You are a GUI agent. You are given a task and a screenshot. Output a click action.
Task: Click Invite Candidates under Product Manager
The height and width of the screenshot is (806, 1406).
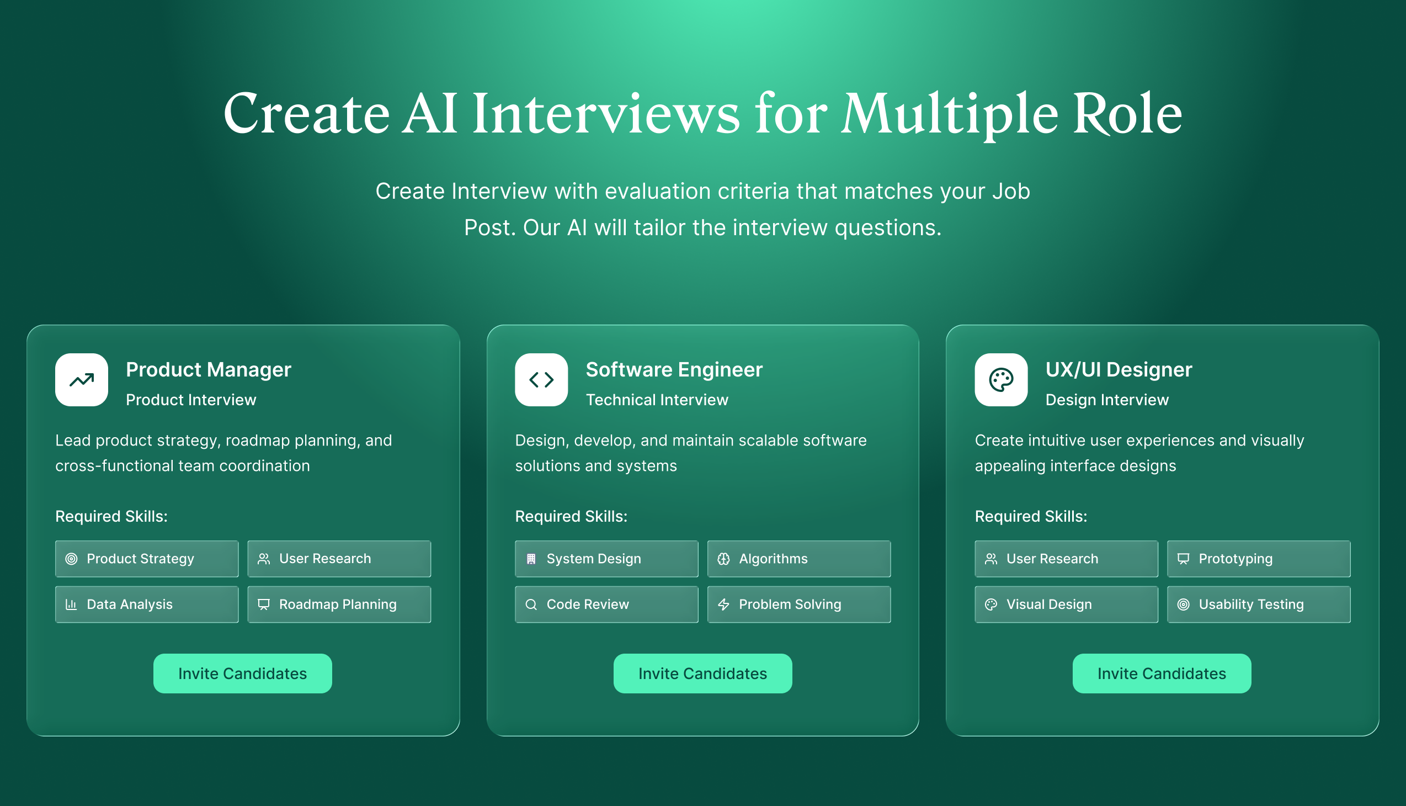(242, 673)
